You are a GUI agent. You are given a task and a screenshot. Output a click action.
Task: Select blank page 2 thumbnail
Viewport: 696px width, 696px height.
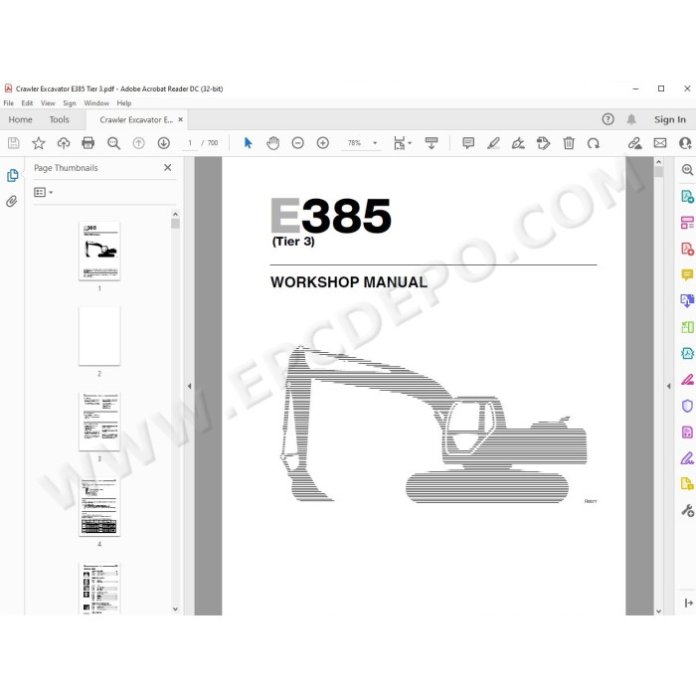(99, 336)
